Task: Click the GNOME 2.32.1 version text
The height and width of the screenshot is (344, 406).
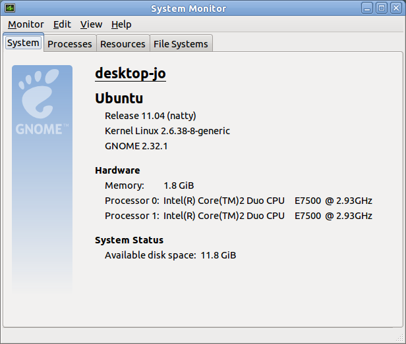Action: (x=136, y=146)
